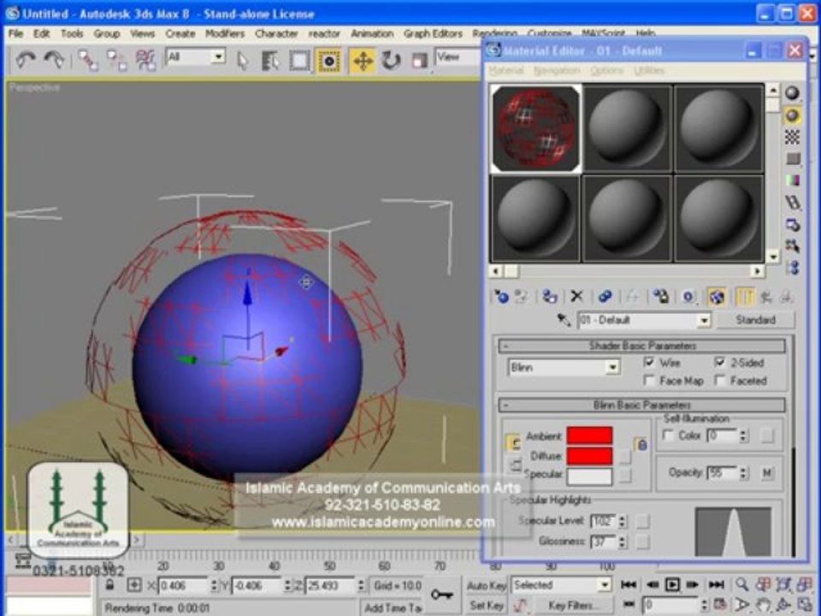Click the Reset Map/Mtl X icon
The image size is (821, 616).
pos(576,297)
